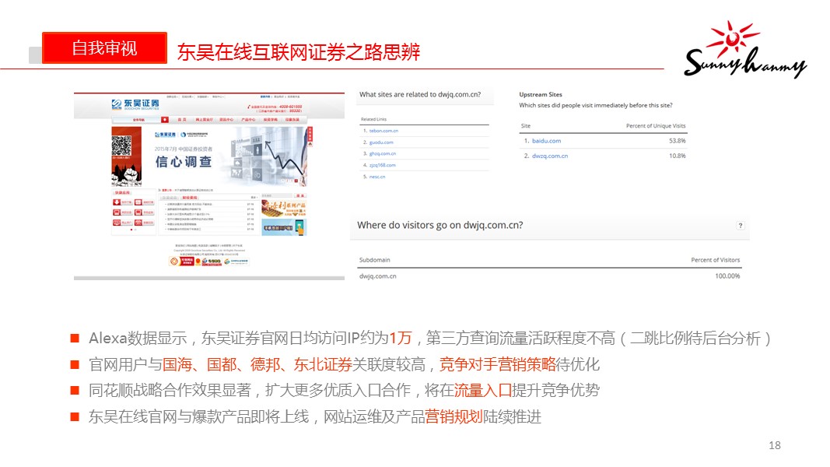Image resolution: width=830 pixels, height=467 pixels.
Task: Click the 东吴证券 logo in the website screenshot
Action: tap(135, 104)
